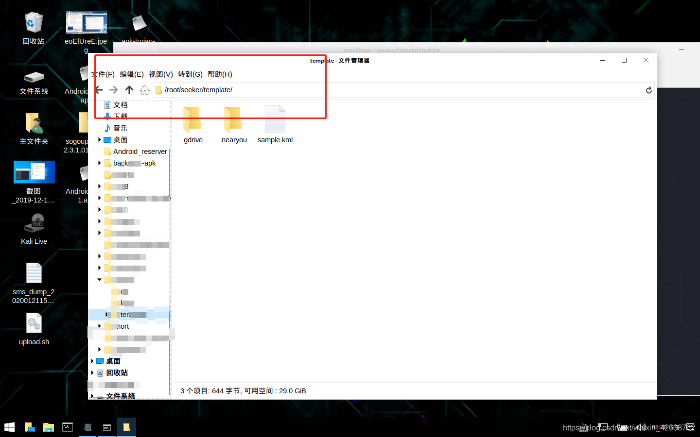Viewport: 700px width, 437px height.
Task: Open the Windows Start button
Action: pos(10,427)
